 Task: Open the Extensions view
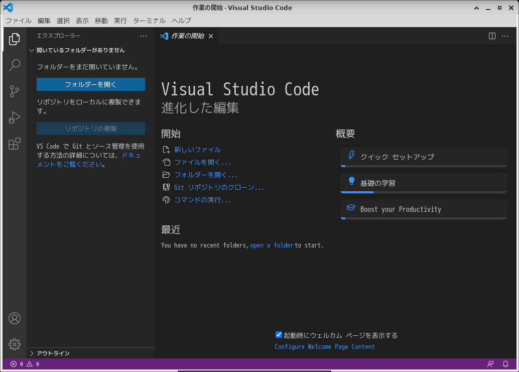(x=14, y=144)
